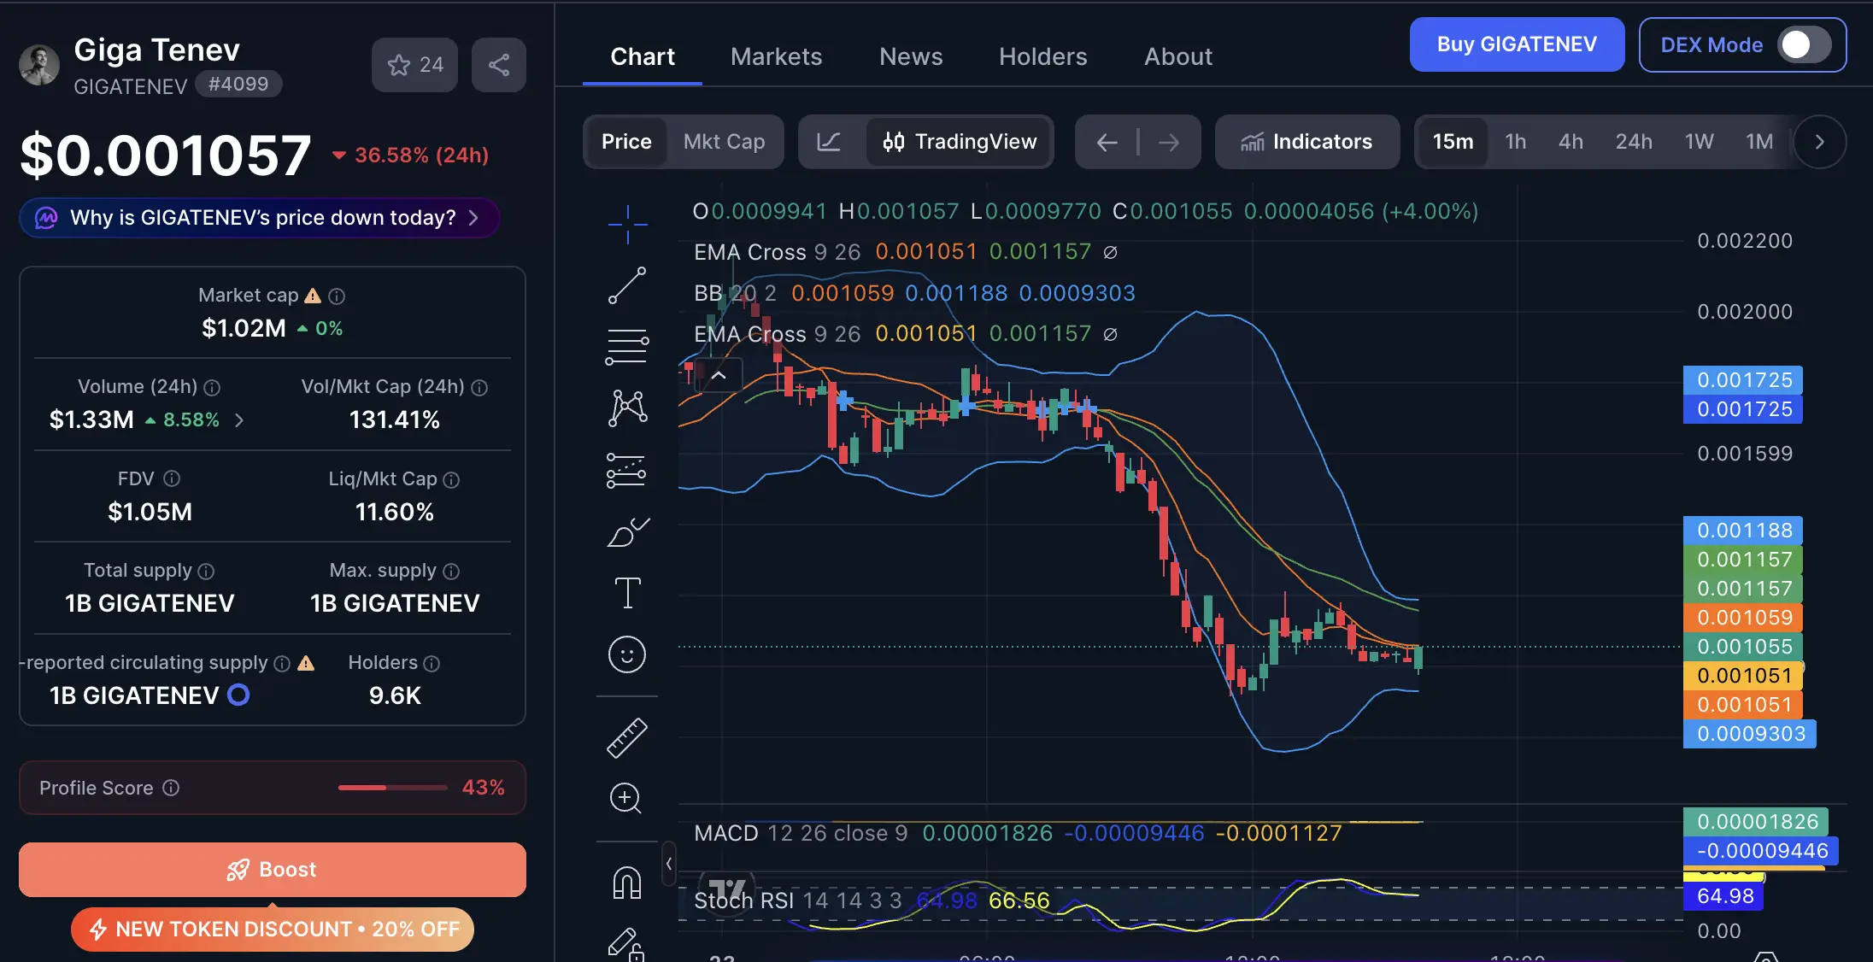Select Price chart view
The width and height of the screenshot is (1873, 962).
(626, 142)
